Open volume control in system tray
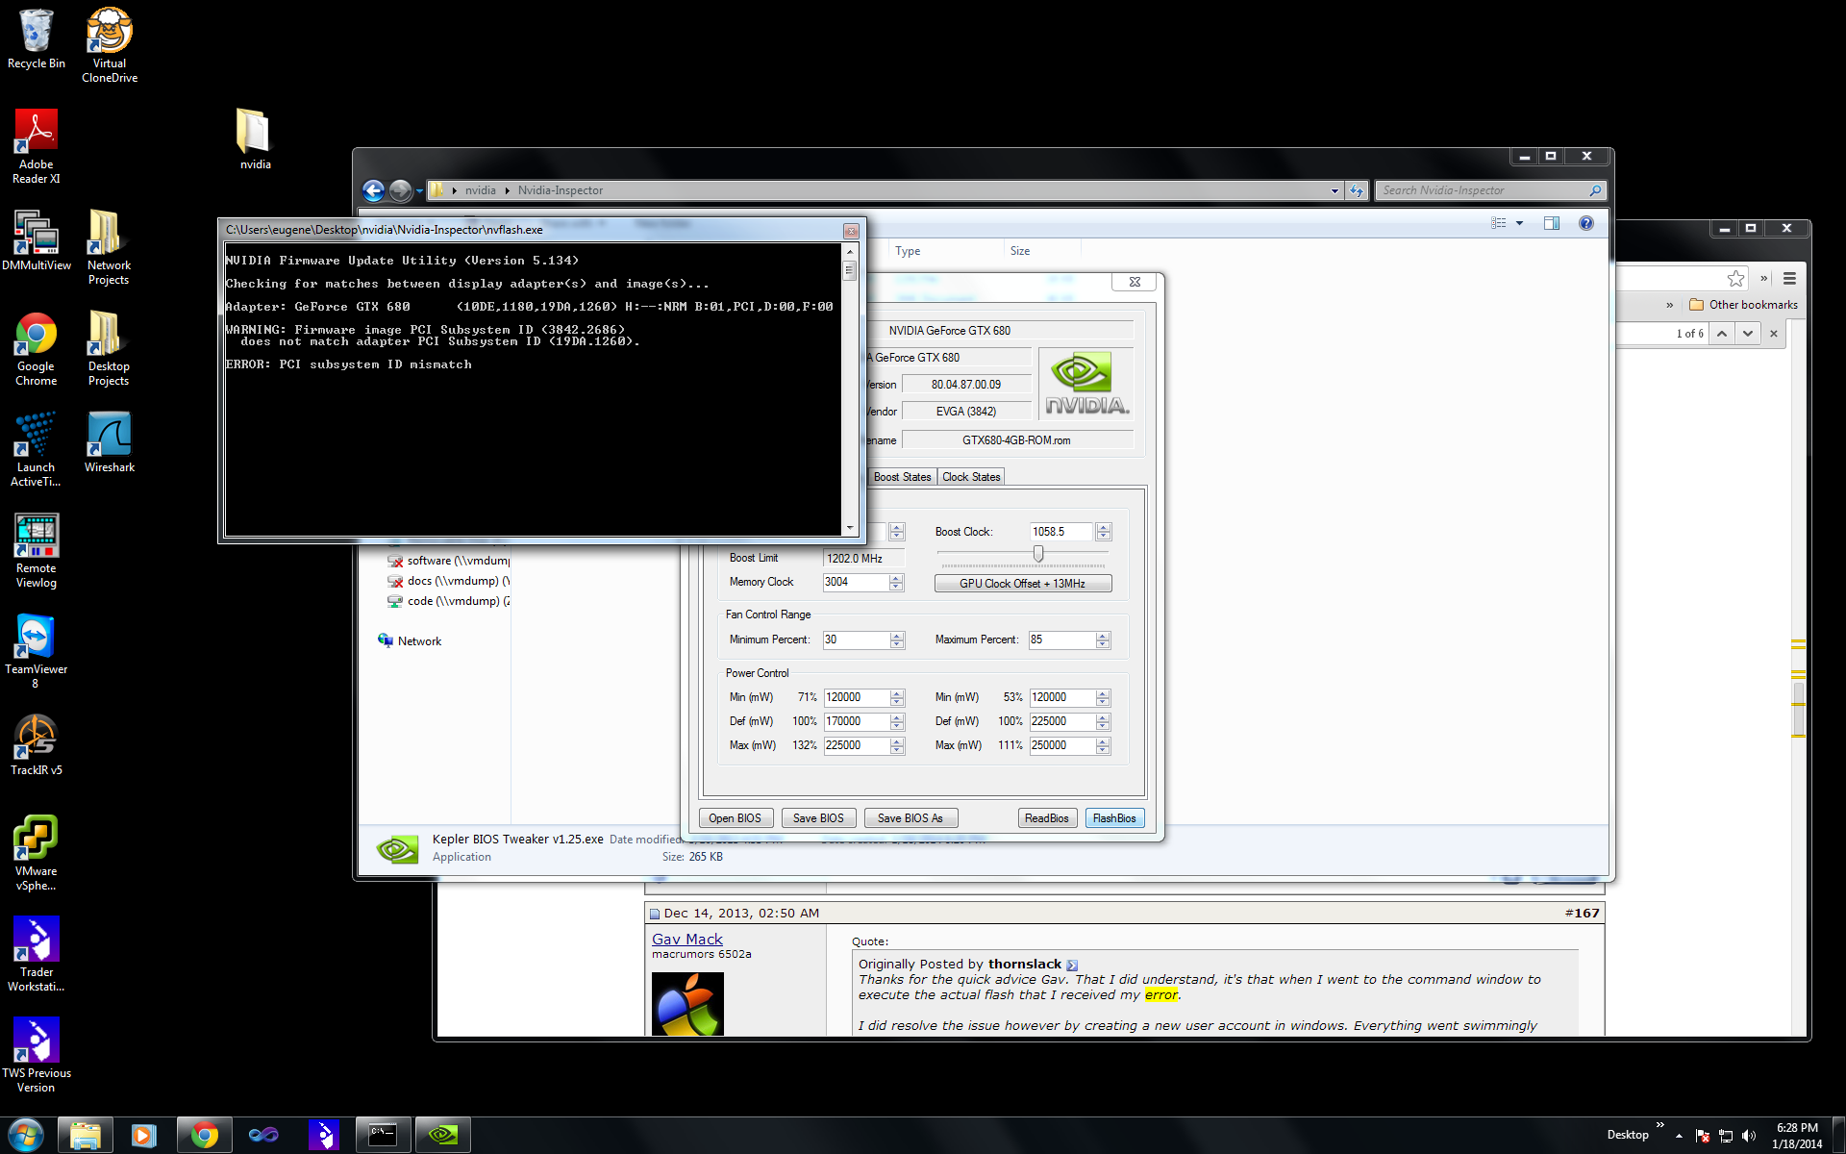 point(1749,1136)
